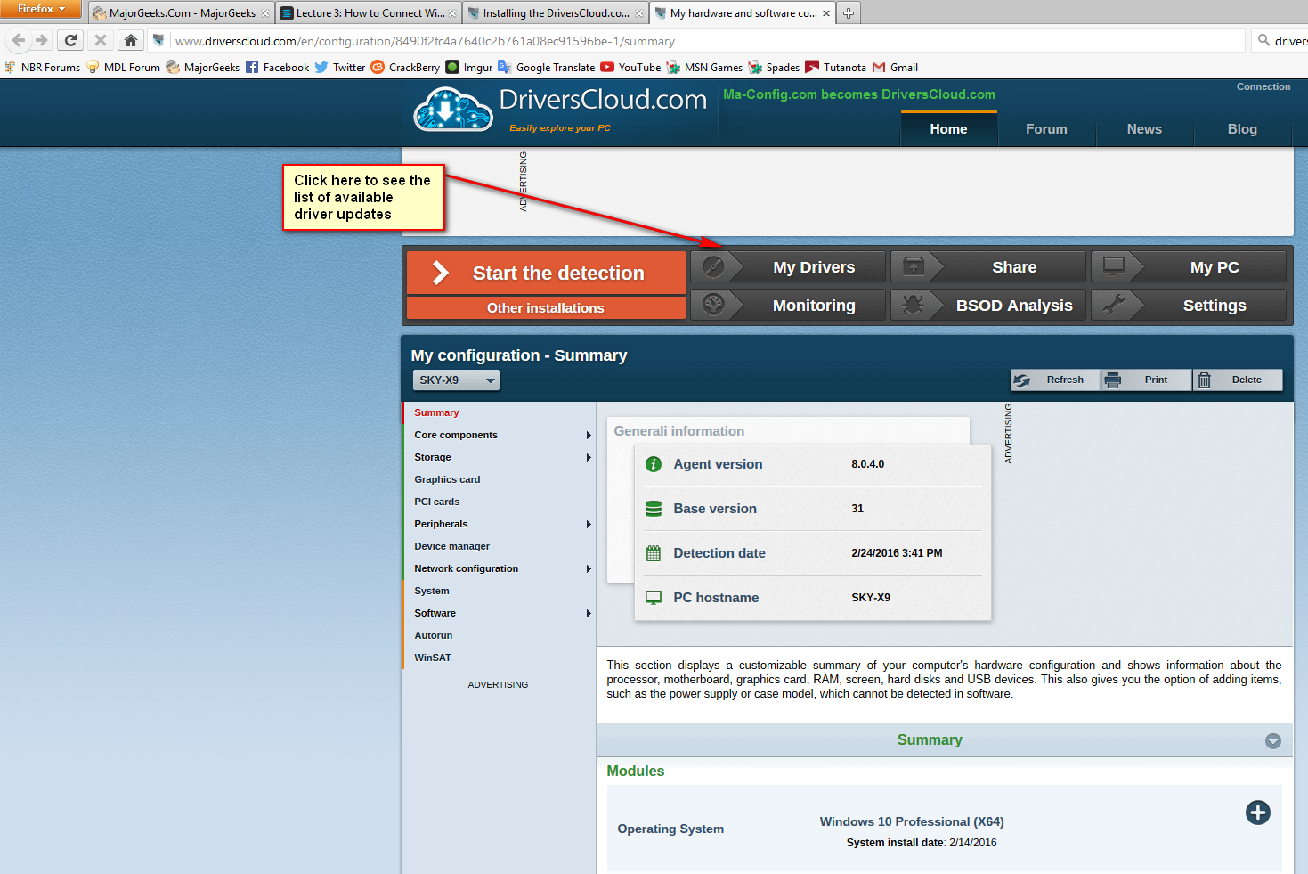The height and width of the screenshot is (874, 1308).
Task: Click the My PC monitor icon
Action: (x=1114, y=266)
